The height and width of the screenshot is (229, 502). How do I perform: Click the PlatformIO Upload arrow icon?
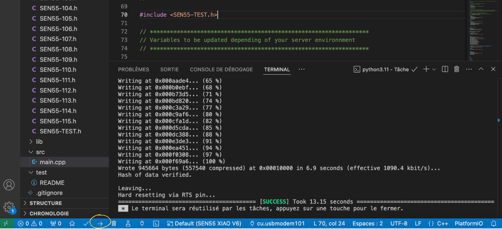pyautogui.click(x=100, y=224)
